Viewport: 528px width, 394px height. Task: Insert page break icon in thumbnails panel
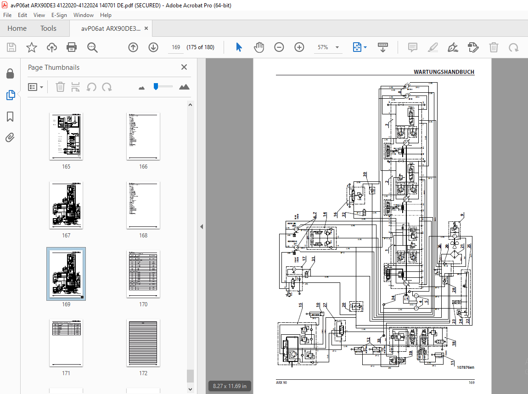75,87
